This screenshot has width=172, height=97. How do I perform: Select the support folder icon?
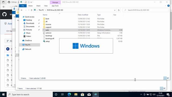[44, 27]
